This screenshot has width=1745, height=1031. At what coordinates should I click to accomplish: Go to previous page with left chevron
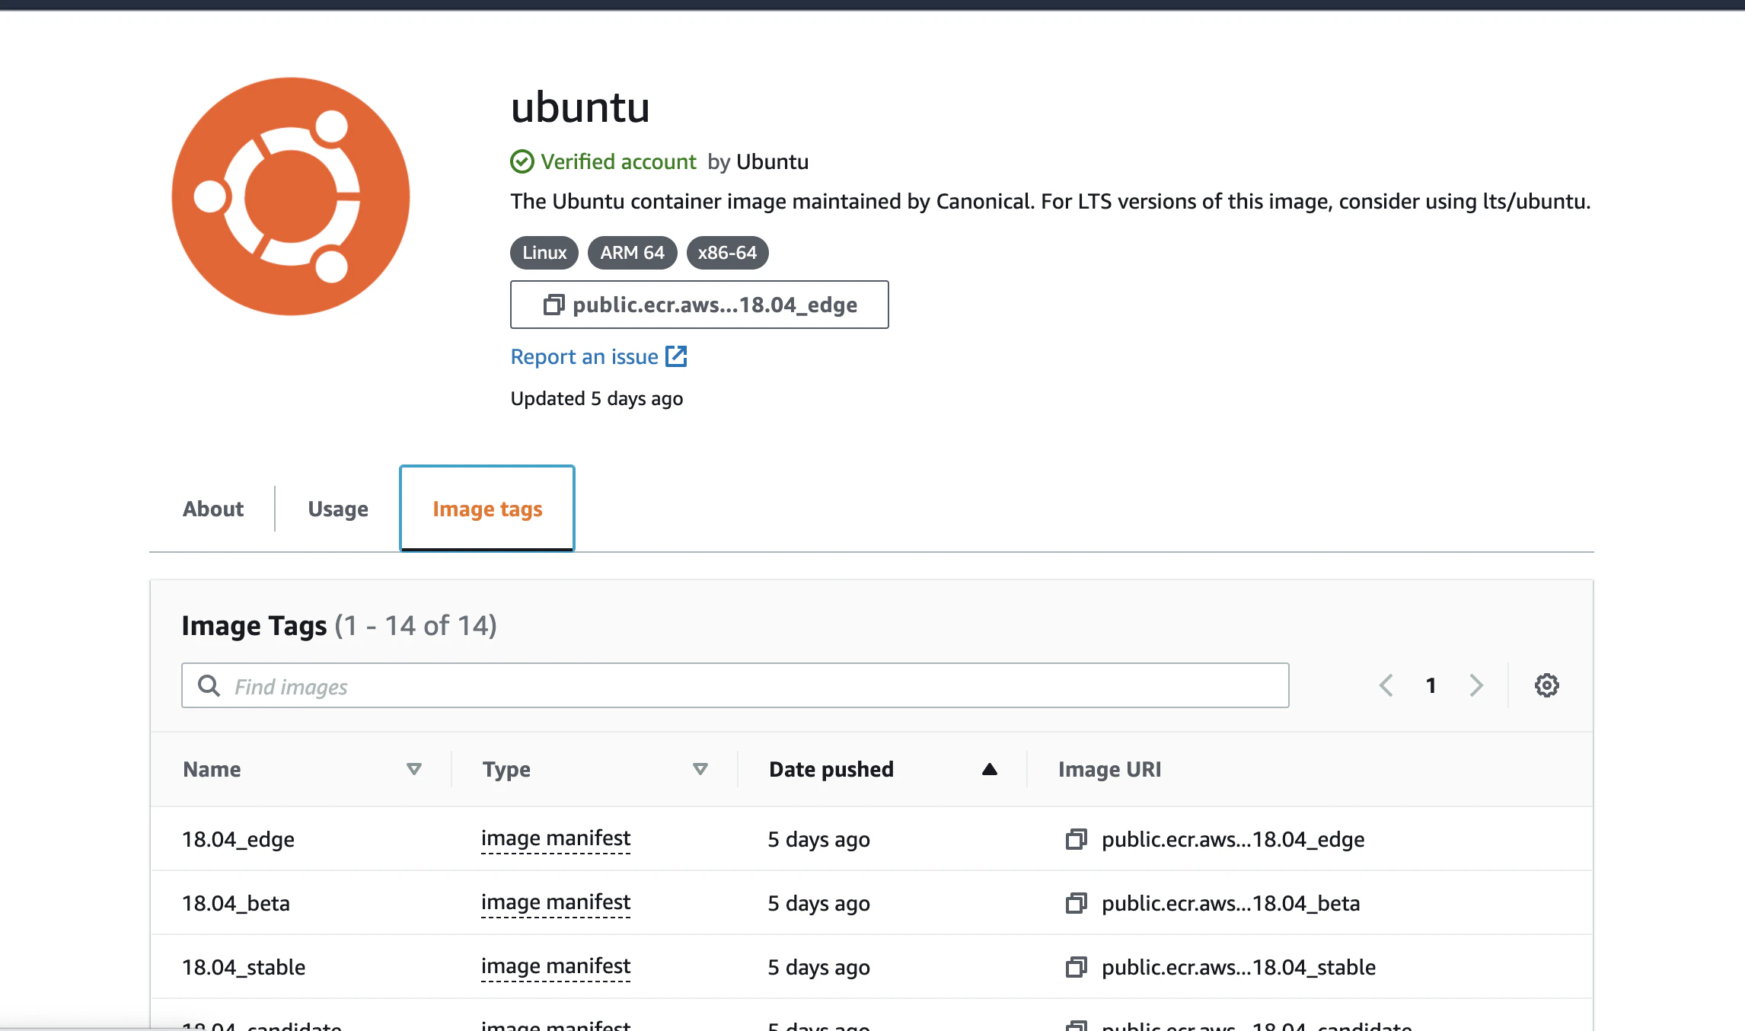click(x=1386, y=685)
